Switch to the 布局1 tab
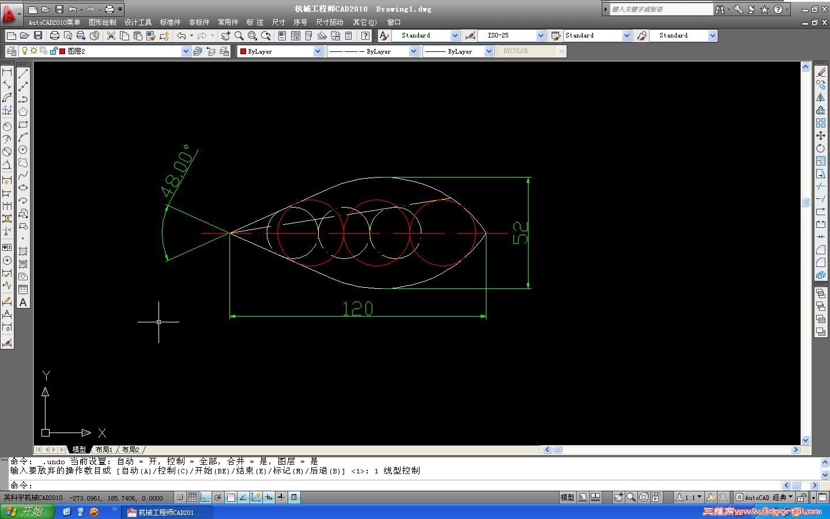Screen dimensions: 830x519 (103, 449)
